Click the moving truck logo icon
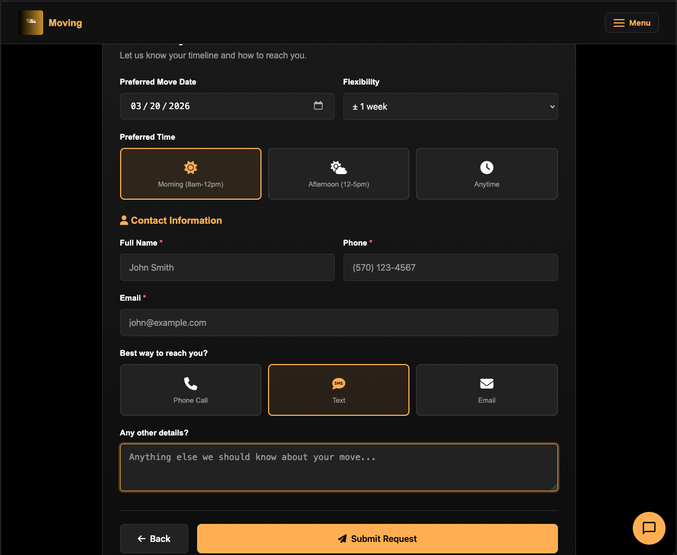677x555 pixels. [x=31, y=22]
